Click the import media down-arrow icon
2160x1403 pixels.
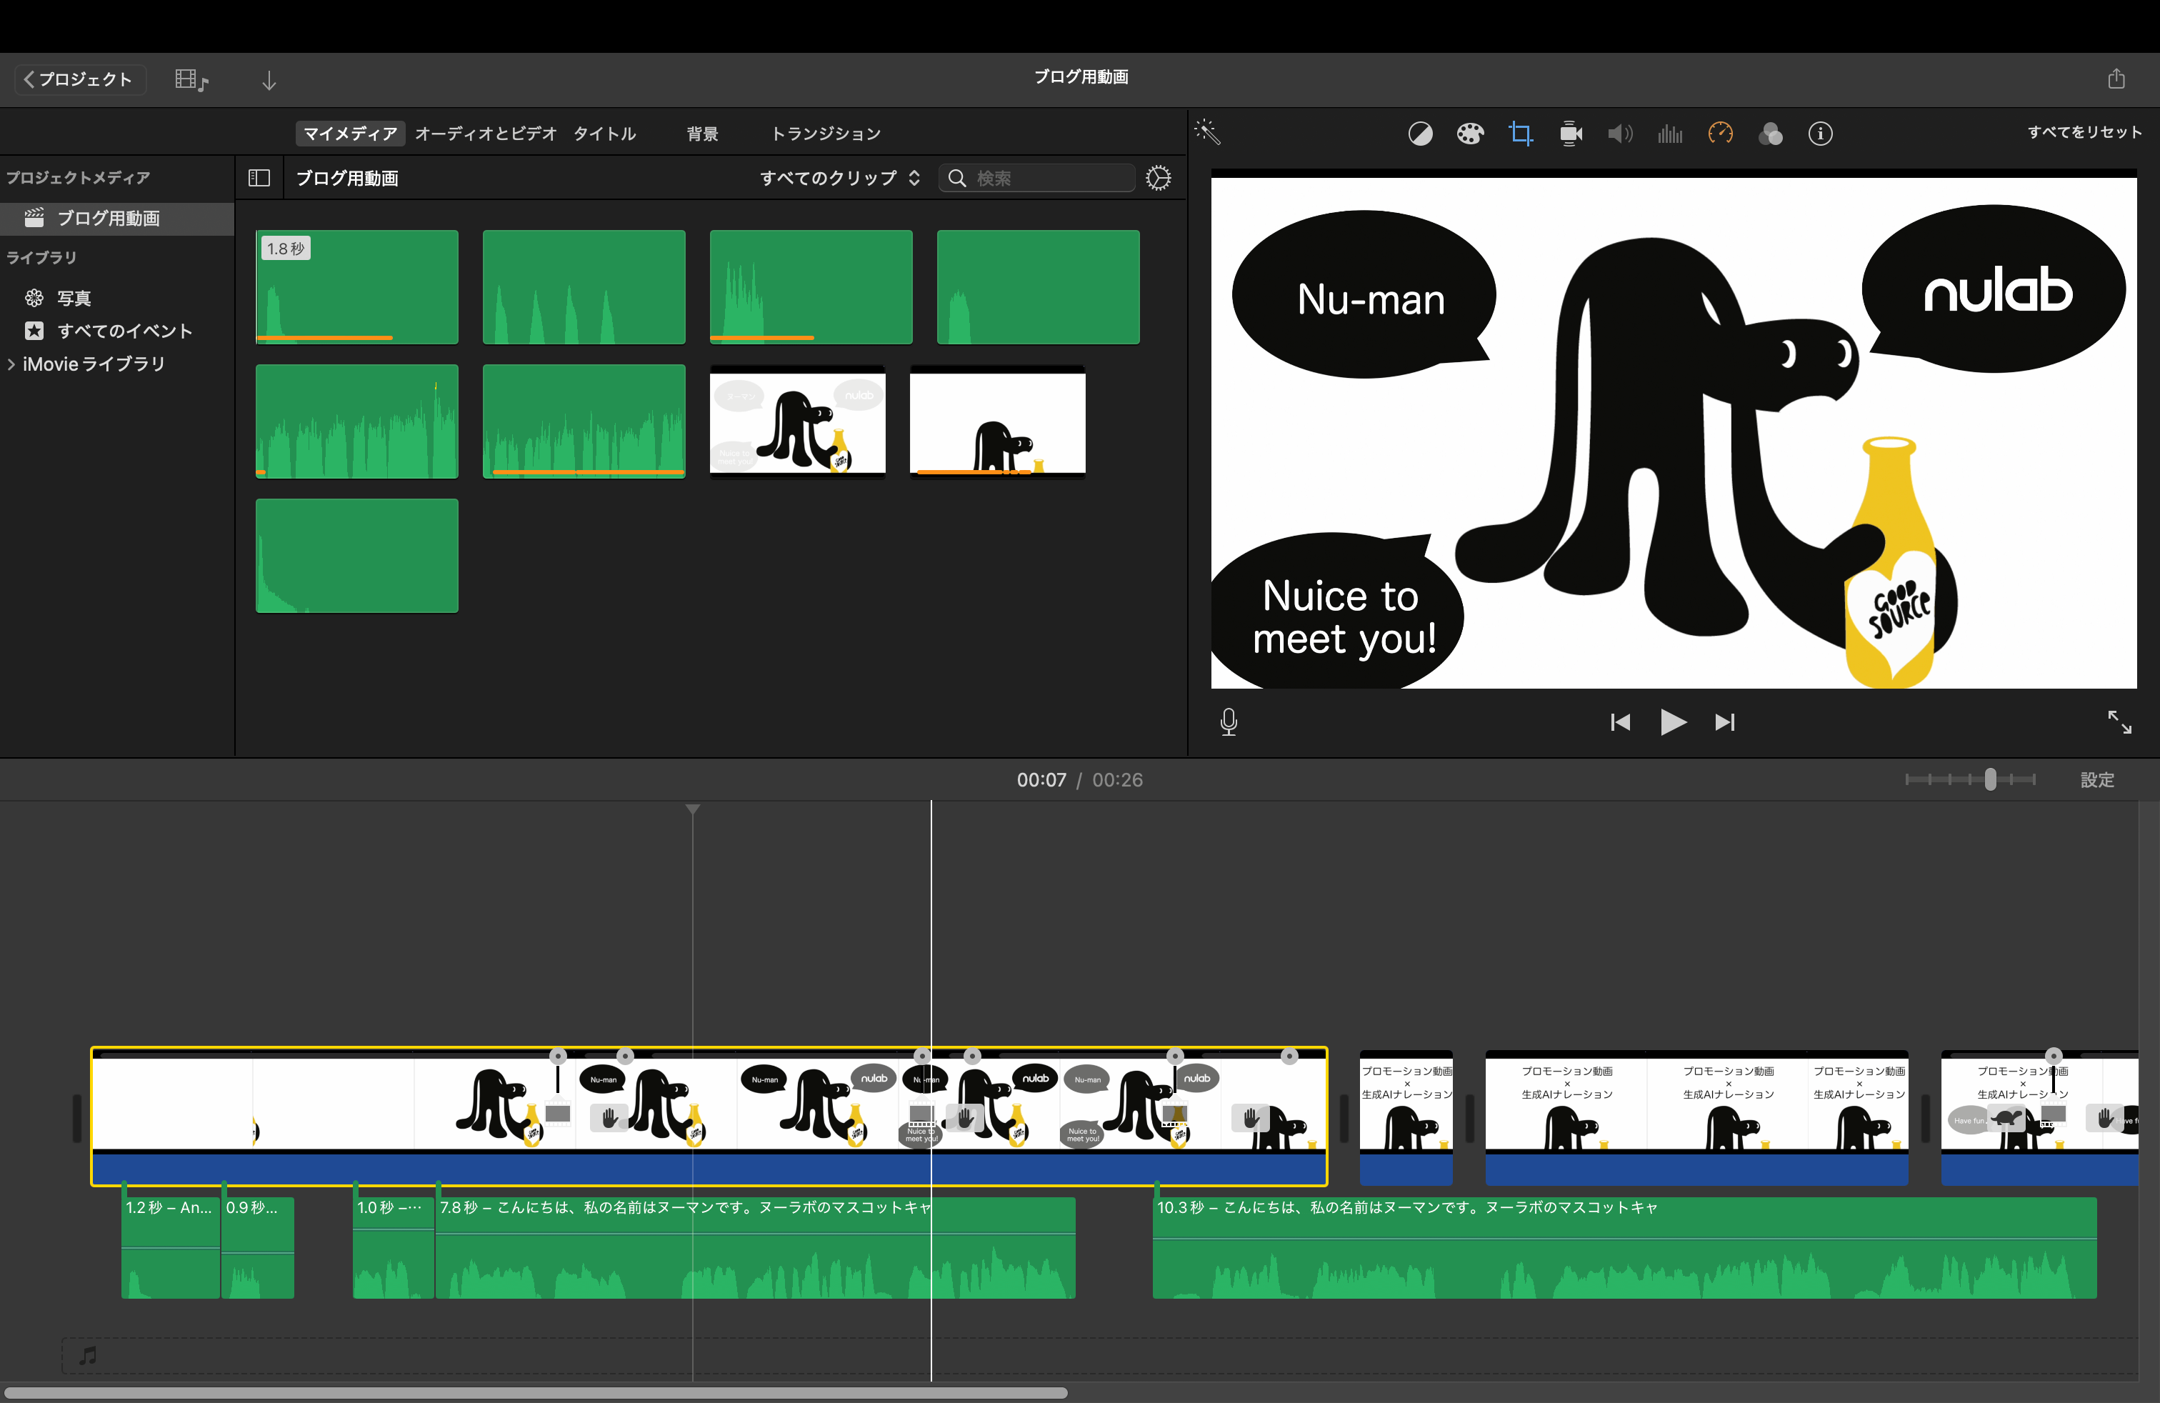pyautogui.click(x=269, y=81)
